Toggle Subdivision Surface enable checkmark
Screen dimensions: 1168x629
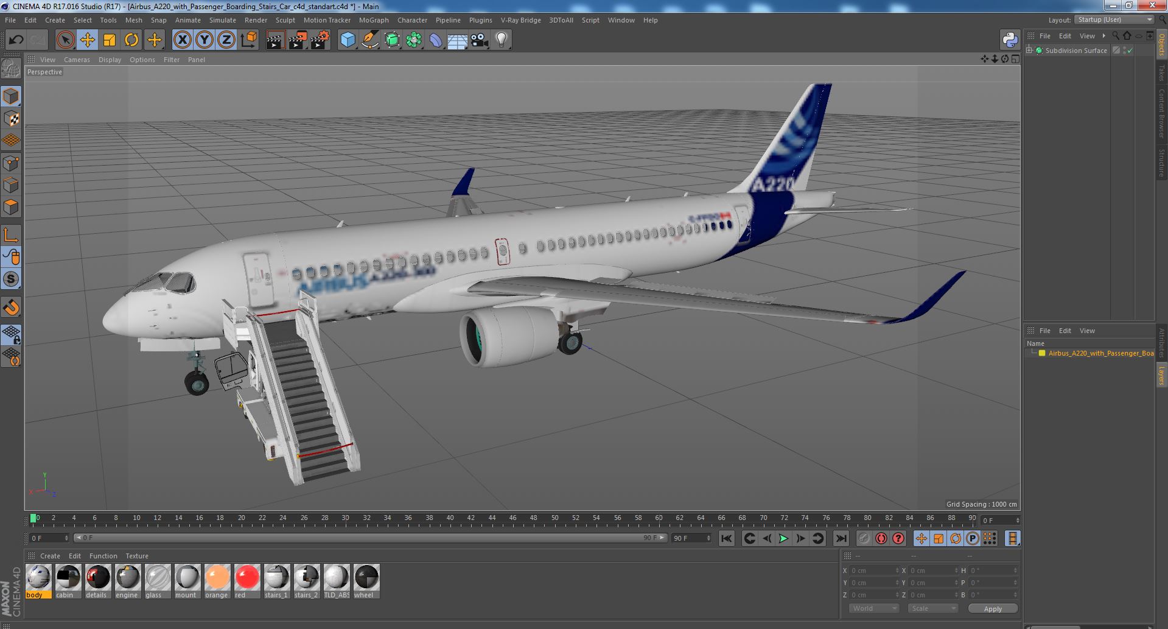pos(1130,51)
